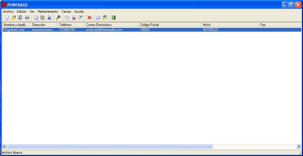Open the Ayuda menu
Image resolution: width=303 pixels, height=156 pixels.
[79, 12]
